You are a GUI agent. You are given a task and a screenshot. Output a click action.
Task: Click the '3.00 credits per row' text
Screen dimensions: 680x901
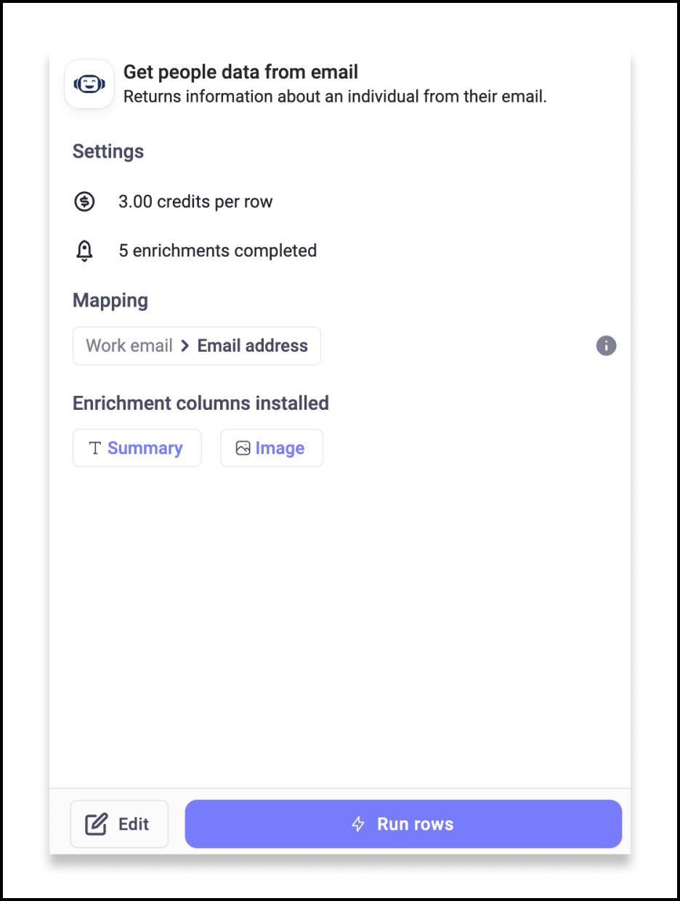pos(195,201)
